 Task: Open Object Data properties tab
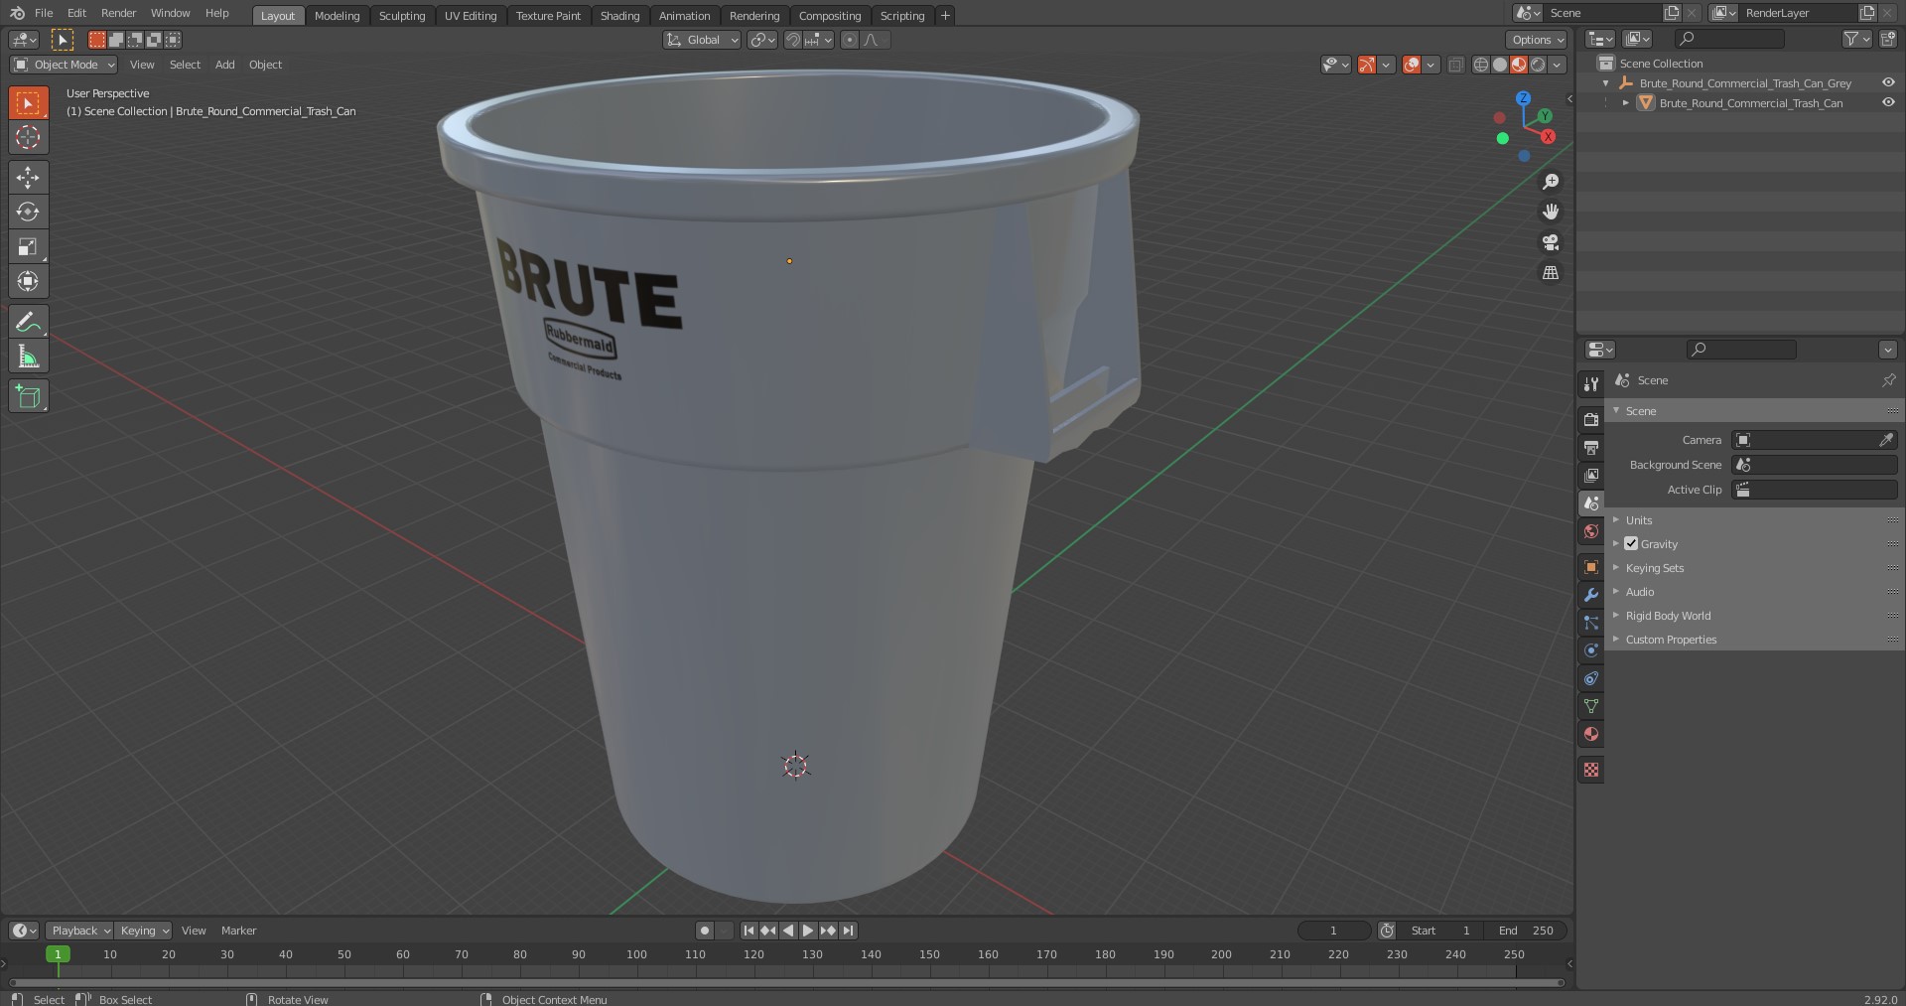click(x=1591, y=706)
